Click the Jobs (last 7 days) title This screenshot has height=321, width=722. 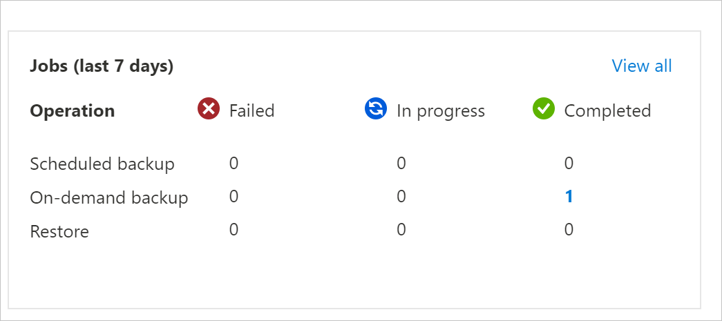(102, 66)
